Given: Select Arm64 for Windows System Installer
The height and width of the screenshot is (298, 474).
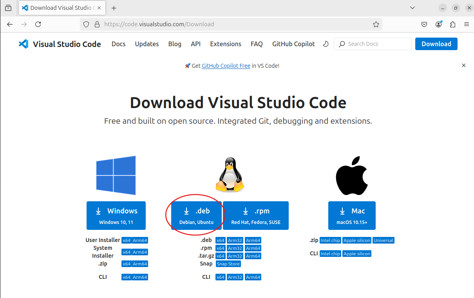Looking at the screenshot, I should click(140, 252).
